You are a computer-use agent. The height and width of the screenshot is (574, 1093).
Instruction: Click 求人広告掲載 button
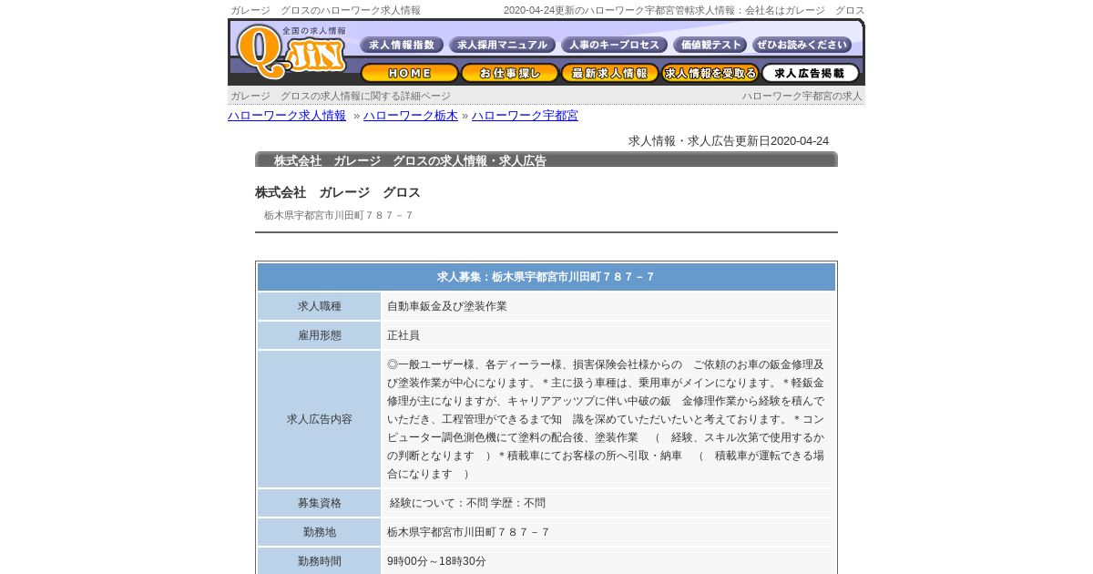point(811,73)
